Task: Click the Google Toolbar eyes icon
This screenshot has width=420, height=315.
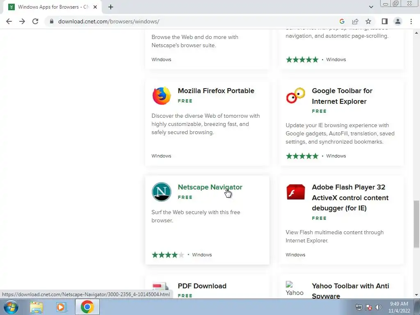Action: coord(295,95)
